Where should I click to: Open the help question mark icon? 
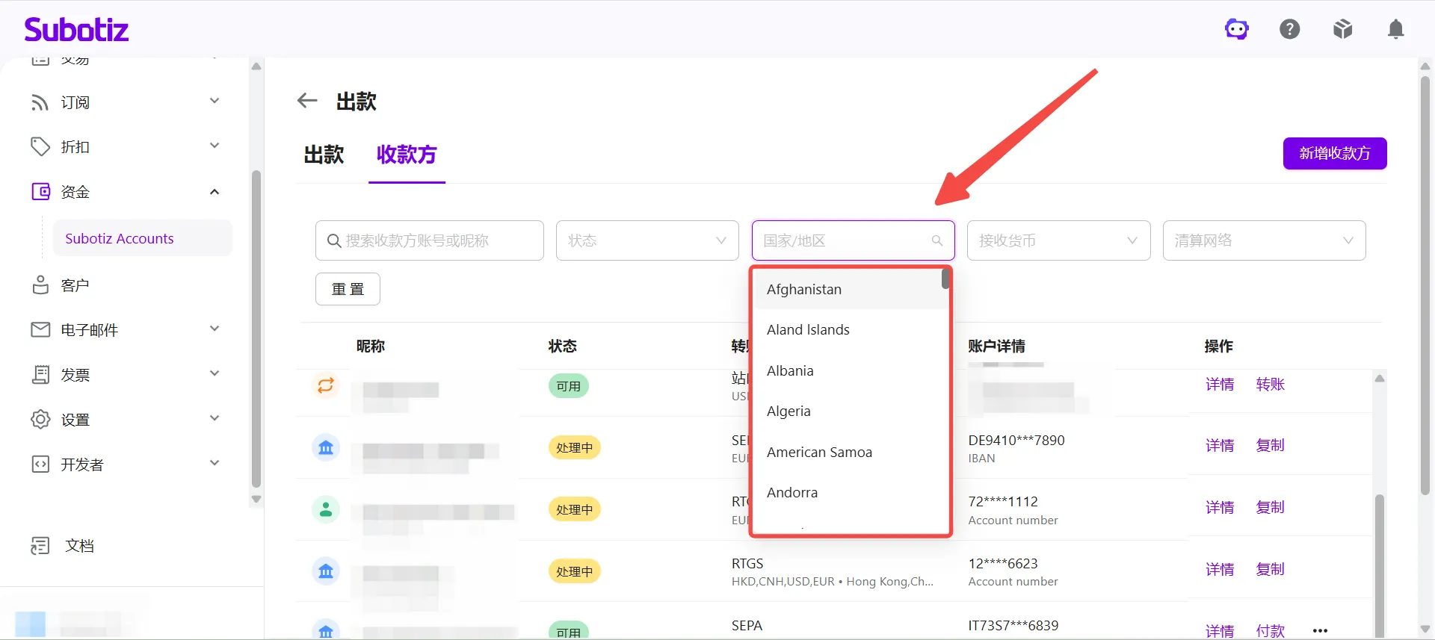point(1289,29)
